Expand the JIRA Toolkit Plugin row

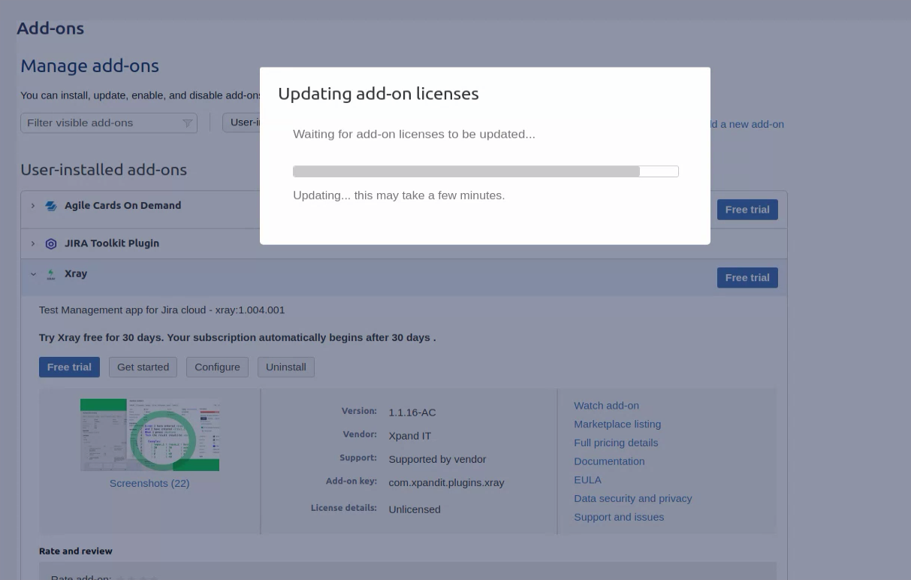click(33, 243)
